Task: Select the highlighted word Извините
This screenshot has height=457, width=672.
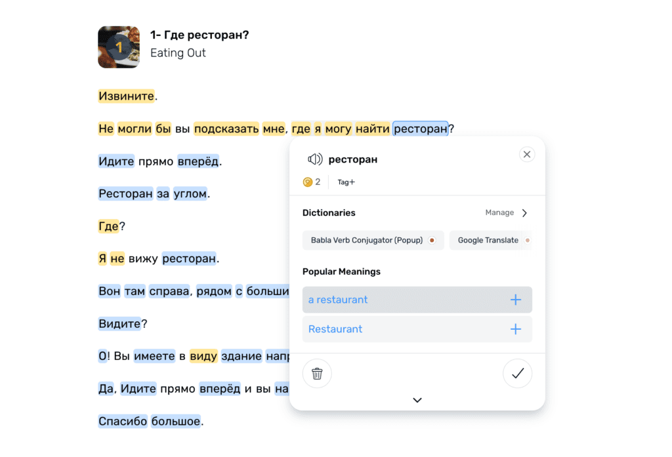Action: pyautogui.click(x=126, y=96)
